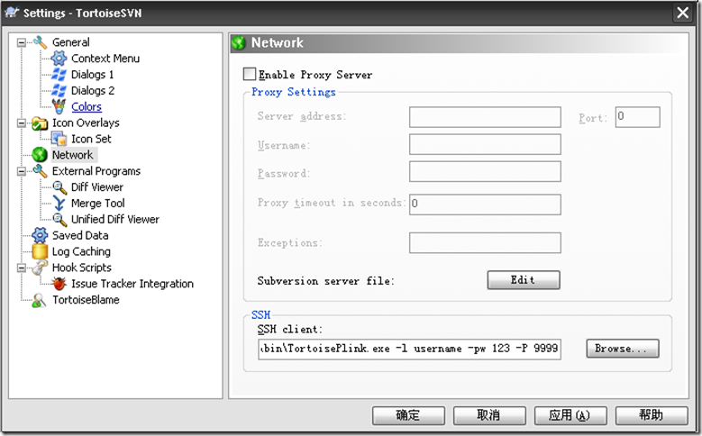Open Issue Tracker Integration settings

132,284
